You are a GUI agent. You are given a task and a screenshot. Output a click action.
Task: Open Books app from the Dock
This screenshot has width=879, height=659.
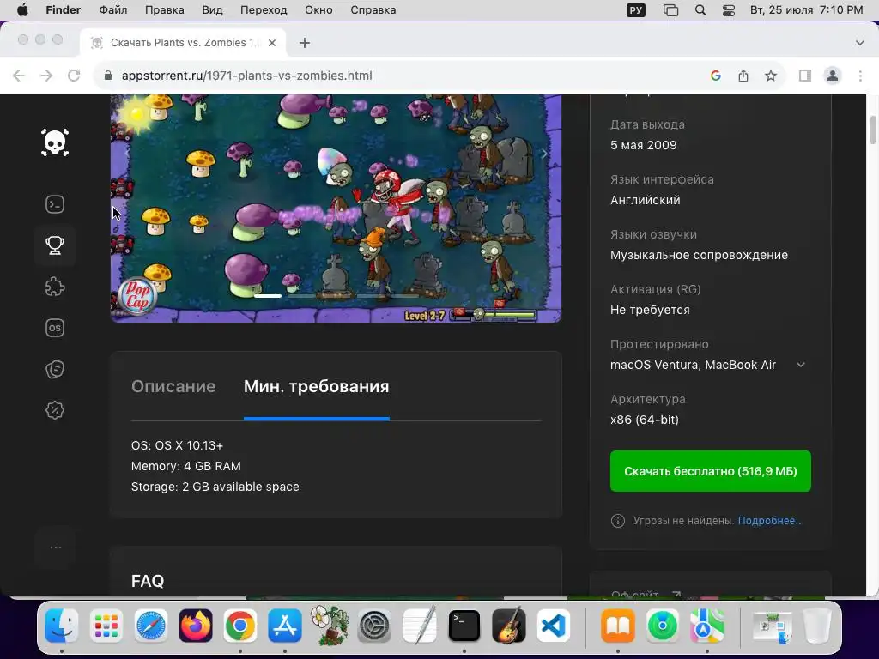coord(618,626)
